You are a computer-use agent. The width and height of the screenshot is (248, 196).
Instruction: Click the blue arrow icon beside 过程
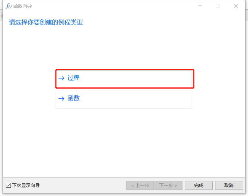tap(61, 78)
